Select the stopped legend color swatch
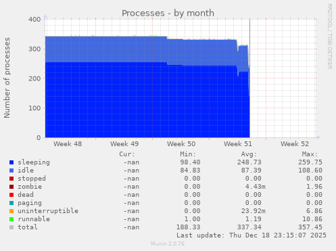This screenshot has width=336, height=251. click(x=11, y=179)
